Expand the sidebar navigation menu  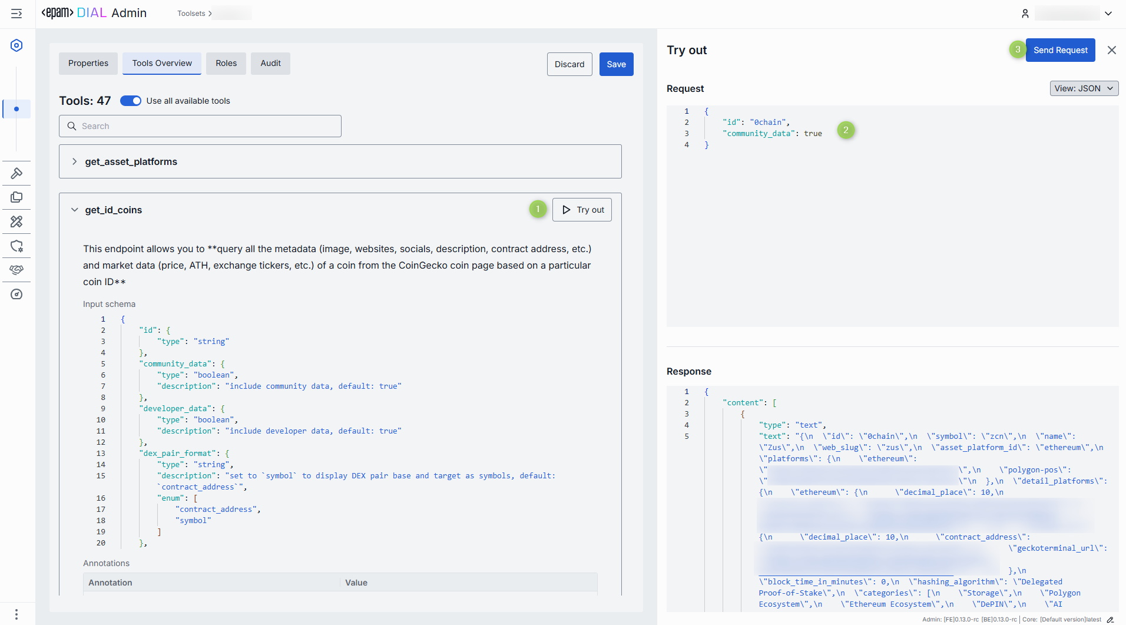tap(16, 14)
